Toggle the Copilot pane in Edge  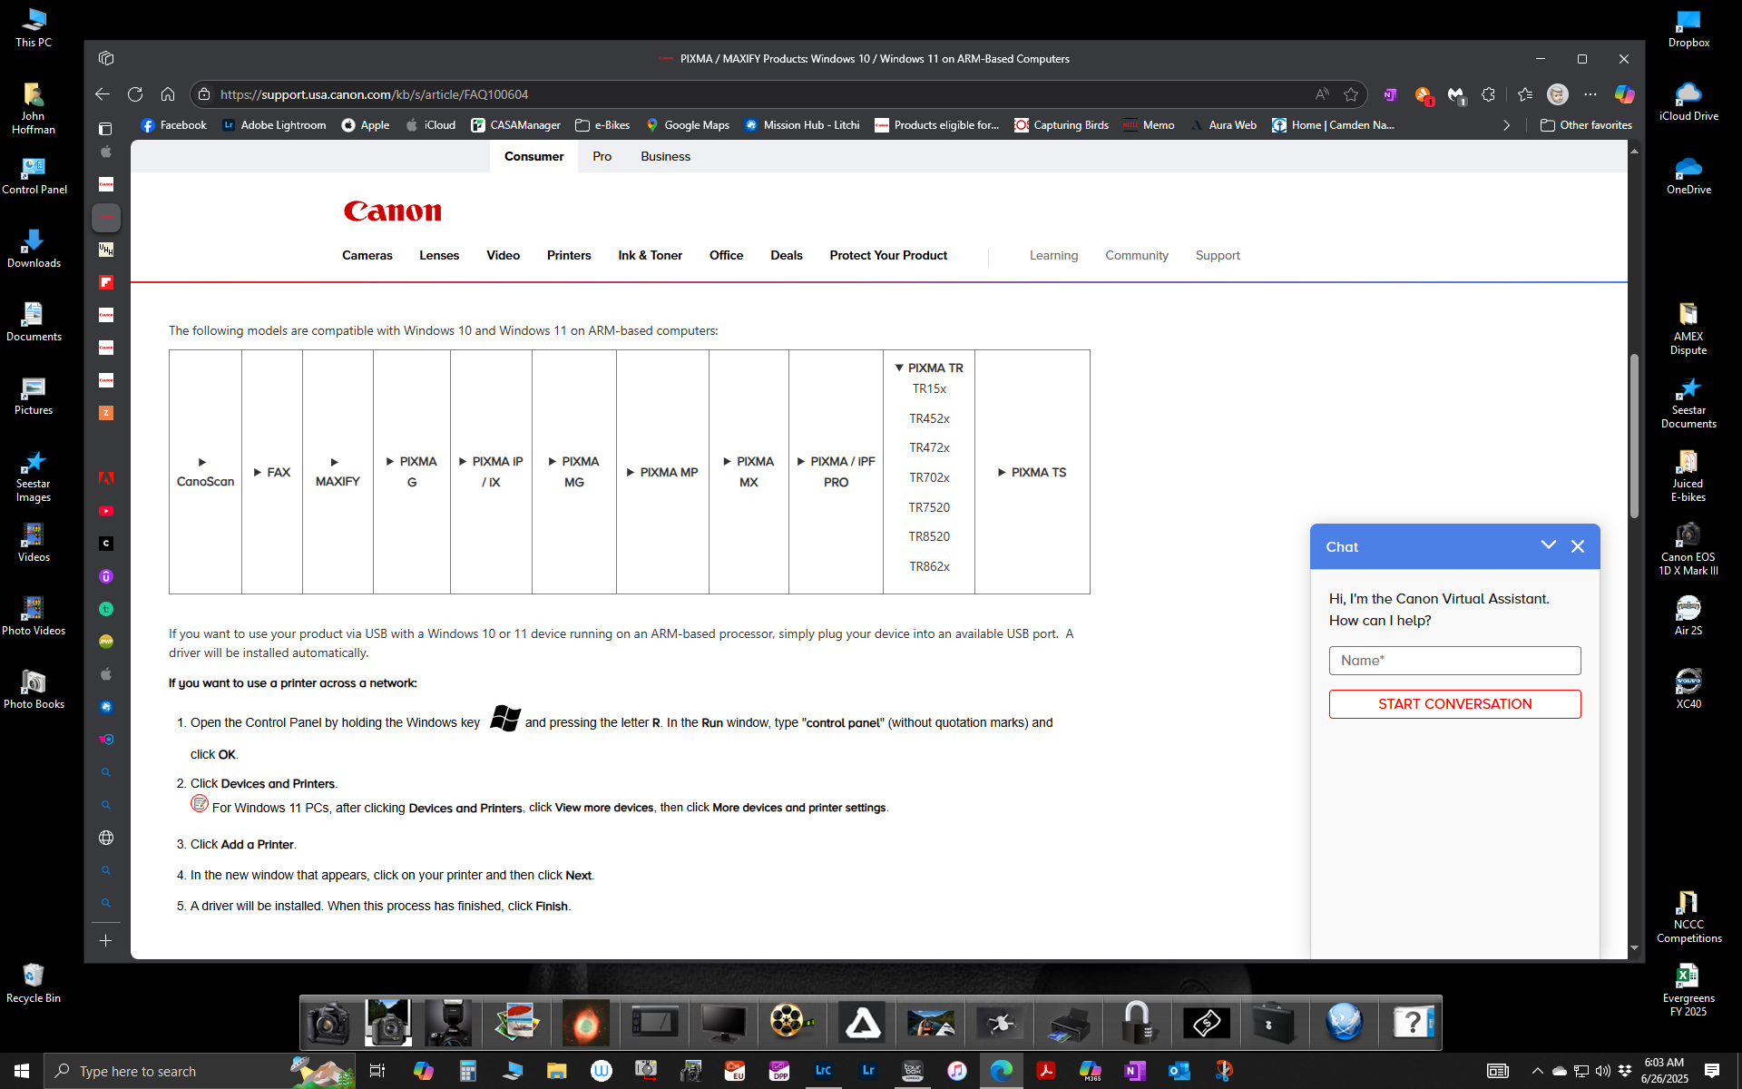point(1624,93)
